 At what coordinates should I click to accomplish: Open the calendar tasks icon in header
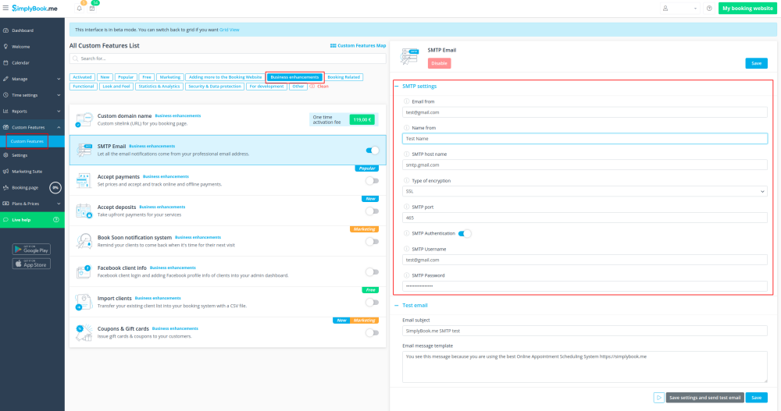92,9
